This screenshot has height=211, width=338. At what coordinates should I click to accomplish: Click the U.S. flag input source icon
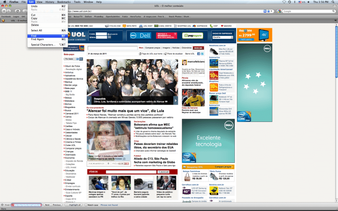click(300, 2)
